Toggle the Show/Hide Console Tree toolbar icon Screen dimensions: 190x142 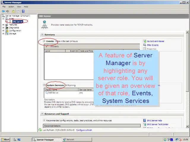[x=18, y=11]
